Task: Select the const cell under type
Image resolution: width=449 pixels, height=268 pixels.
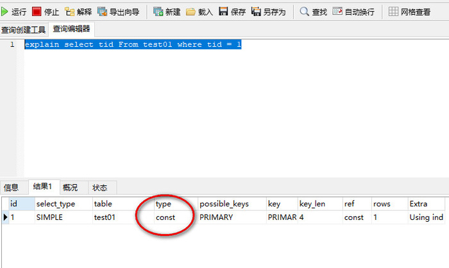Action: coord(176,217)
